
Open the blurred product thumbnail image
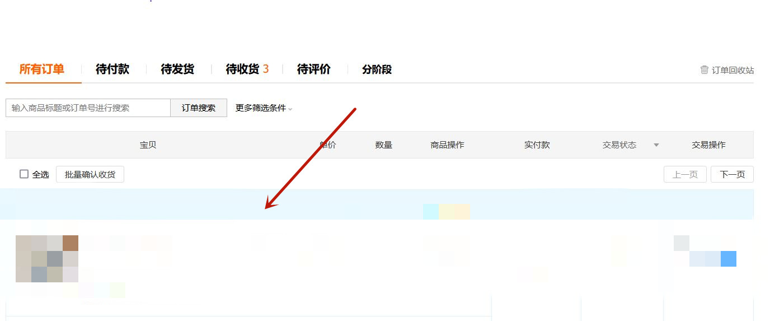pyautogui.click(x=47, y=259)
